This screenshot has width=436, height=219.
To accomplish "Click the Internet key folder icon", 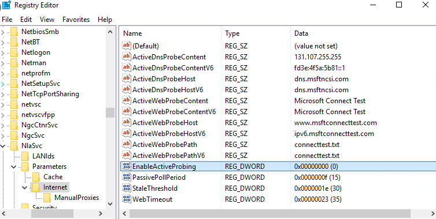I will tap(36, 187).
